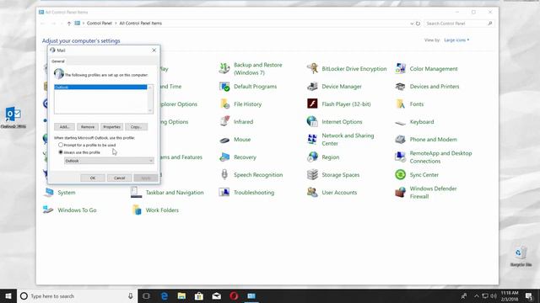The image size is (540, 303).
Task: Cancel the Mail dialog
Action: click(x=120, y=178)
